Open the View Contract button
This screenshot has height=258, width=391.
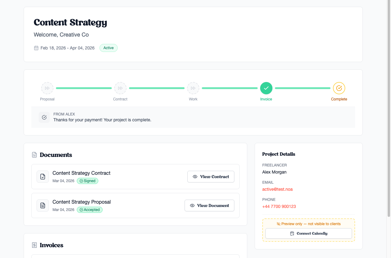coord(211,177)
